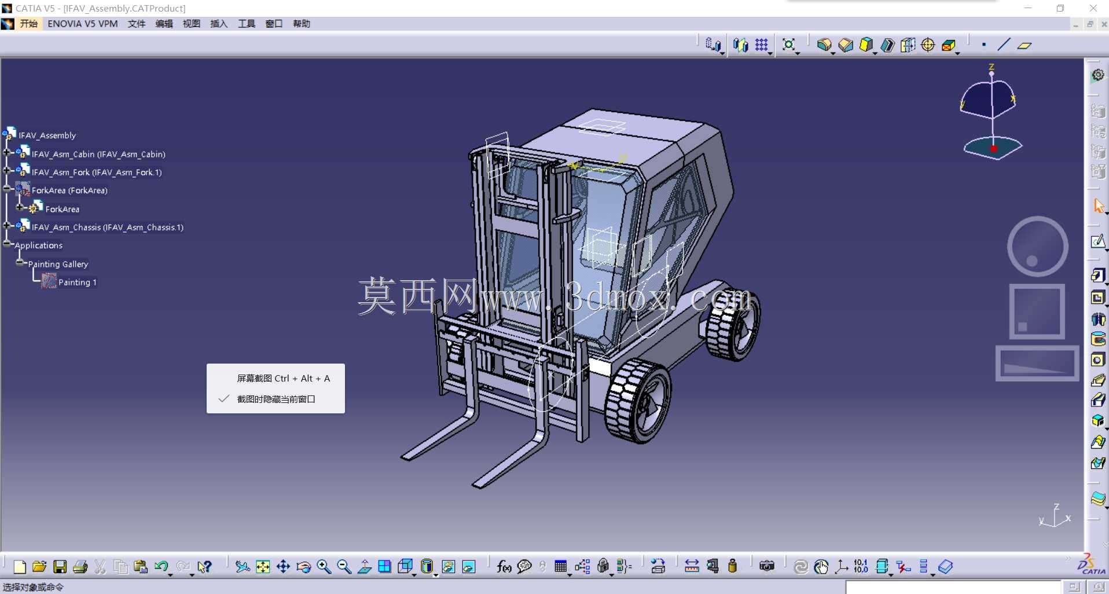Open the 'ENOVIA V5 VPM' menu
Viewport: 1109px width, 594px height.
click(x=83, y=24)
